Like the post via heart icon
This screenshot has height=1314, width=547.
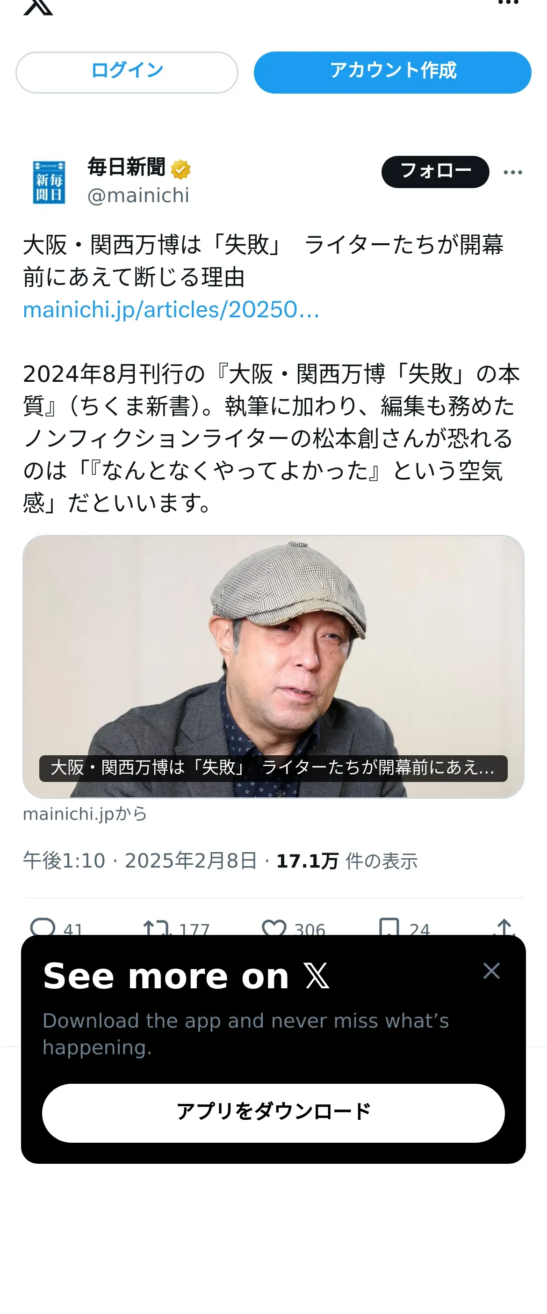274,927
